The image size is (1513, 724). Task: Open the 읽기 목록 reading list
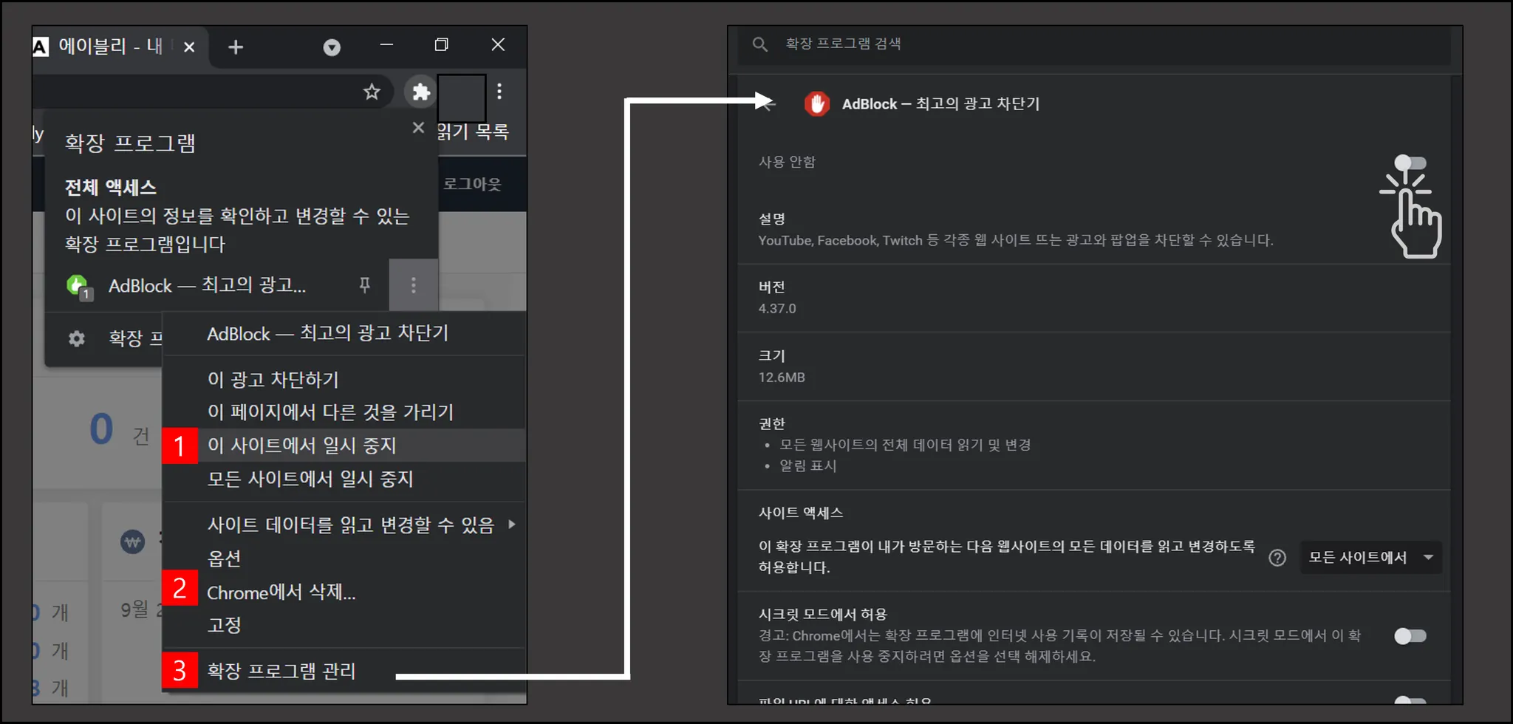click(473, 132)
